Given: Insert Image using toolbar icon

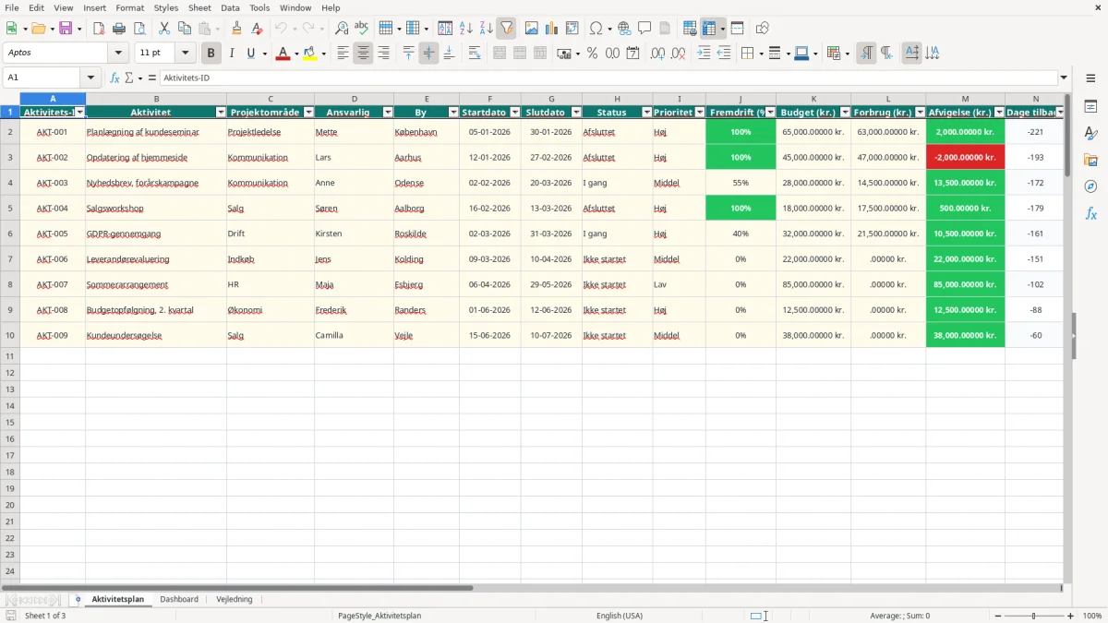Looking at the screenshot, I should coord(531,29).
